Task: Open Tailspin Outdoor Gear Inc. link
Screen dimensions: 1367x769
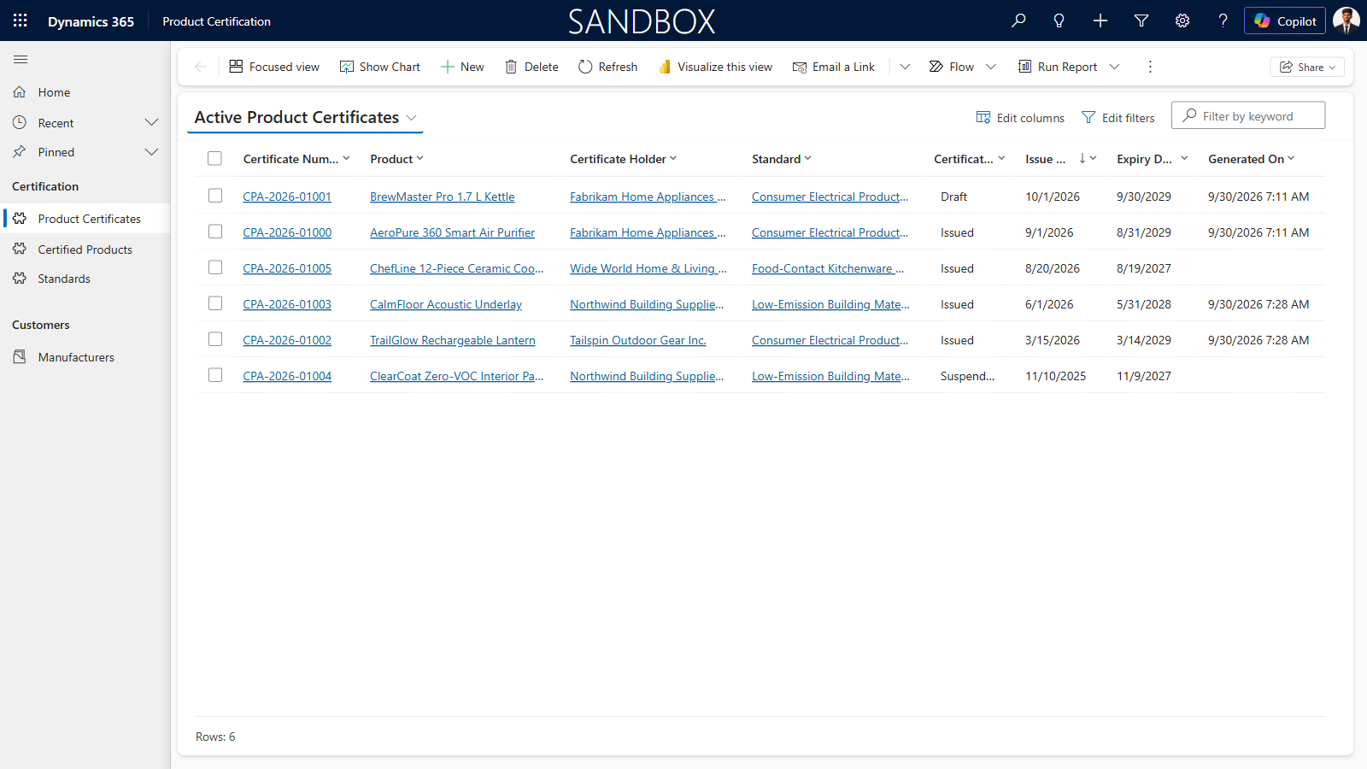Action: point(638,340)
